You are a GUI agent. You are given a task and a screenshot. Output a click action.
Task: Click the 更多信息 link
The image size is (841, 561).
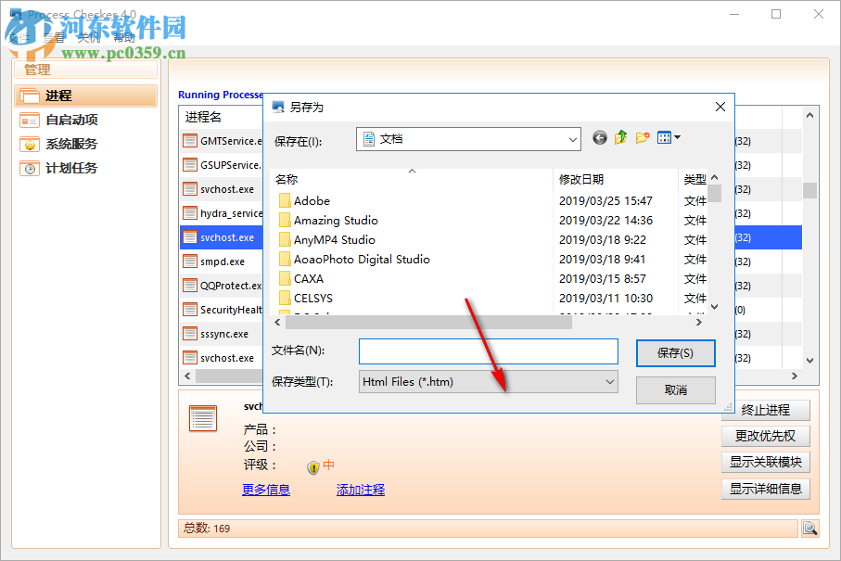(x=266, y=490)
